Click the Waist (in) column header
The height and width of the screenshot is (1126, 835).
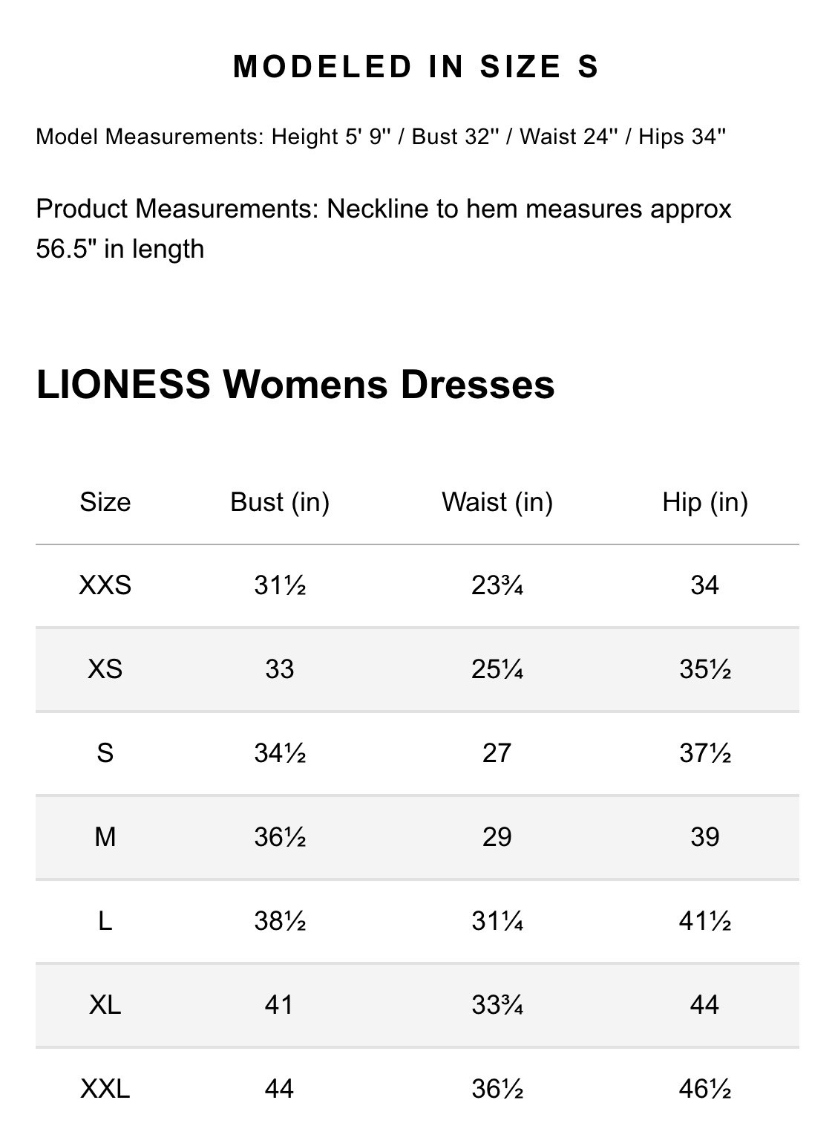497,502
